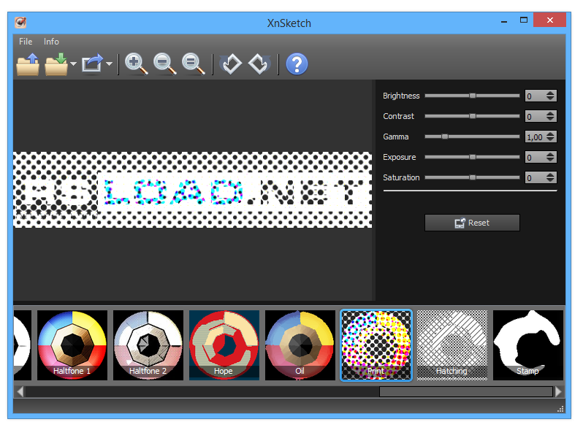583x430 pixels.
Task: Decrease Exposure value with down arrow
Action: tap(550, 159)
